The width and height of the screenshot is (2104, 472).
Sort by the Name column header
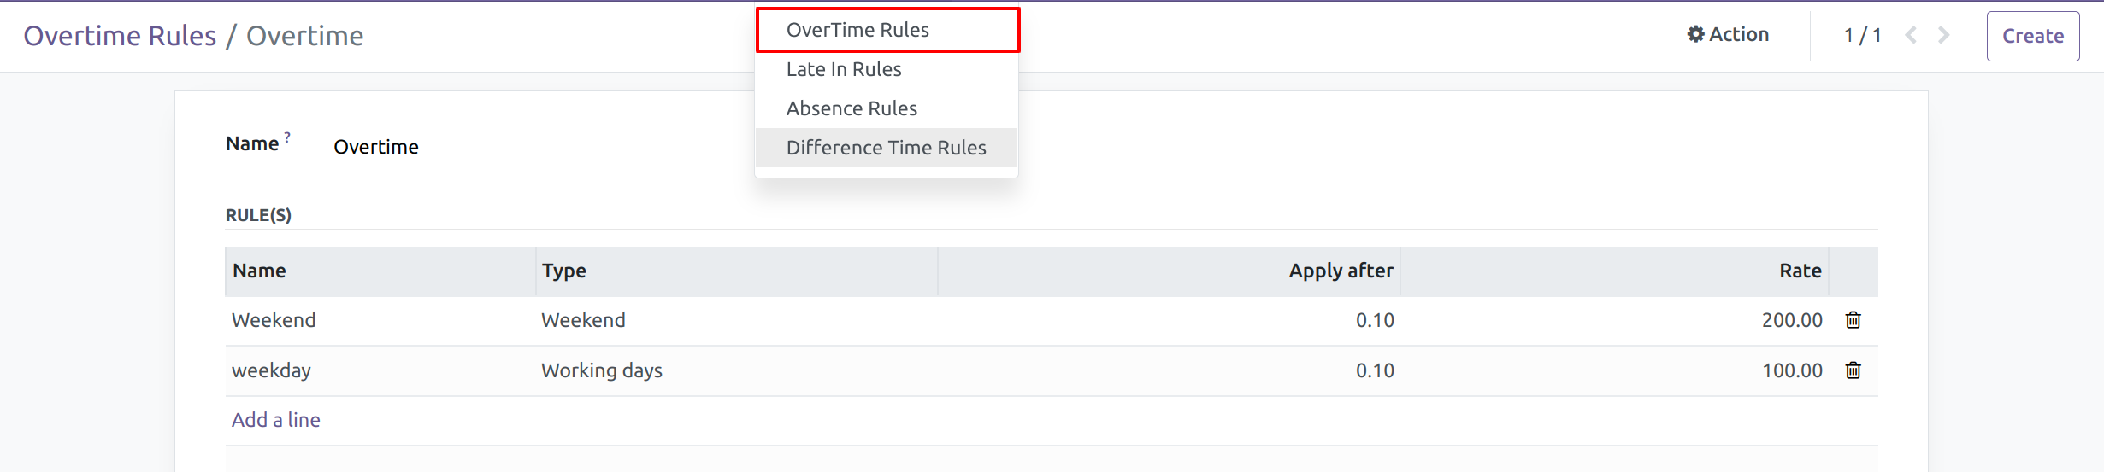[259, 271]
